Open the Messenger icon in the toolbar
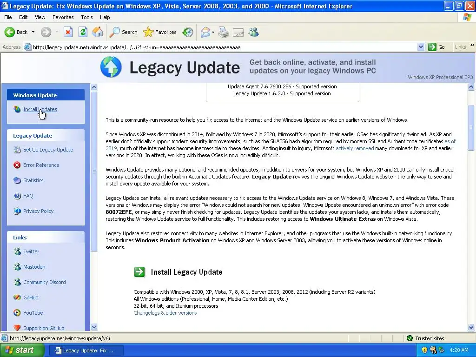Viewport: 476px width, 357px height. (253, 32)
